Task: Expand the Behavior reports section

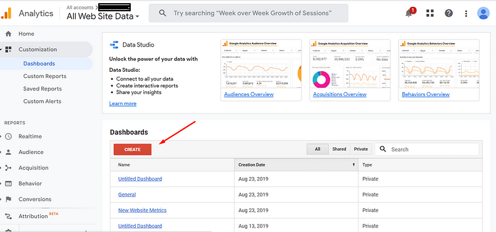Action: (1, 184)
